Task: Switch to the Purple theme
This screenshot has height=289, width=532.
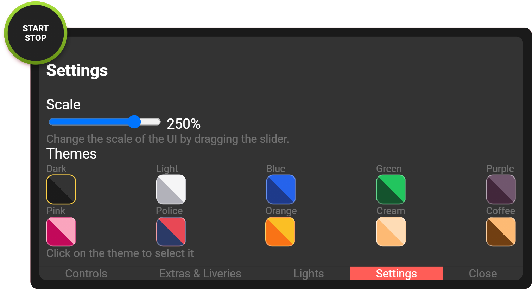Action: tap(501, 190)
